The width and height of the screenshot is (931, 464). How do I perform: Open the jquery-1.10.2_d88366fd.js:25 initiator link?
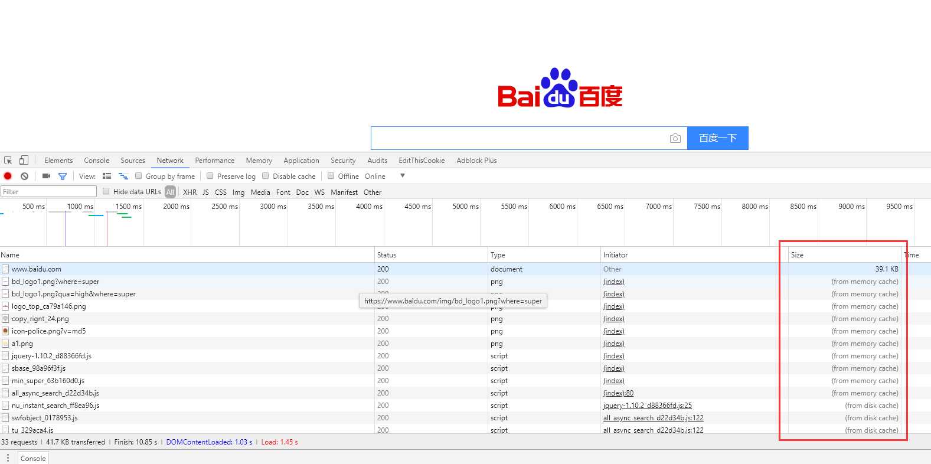(648, 406)
